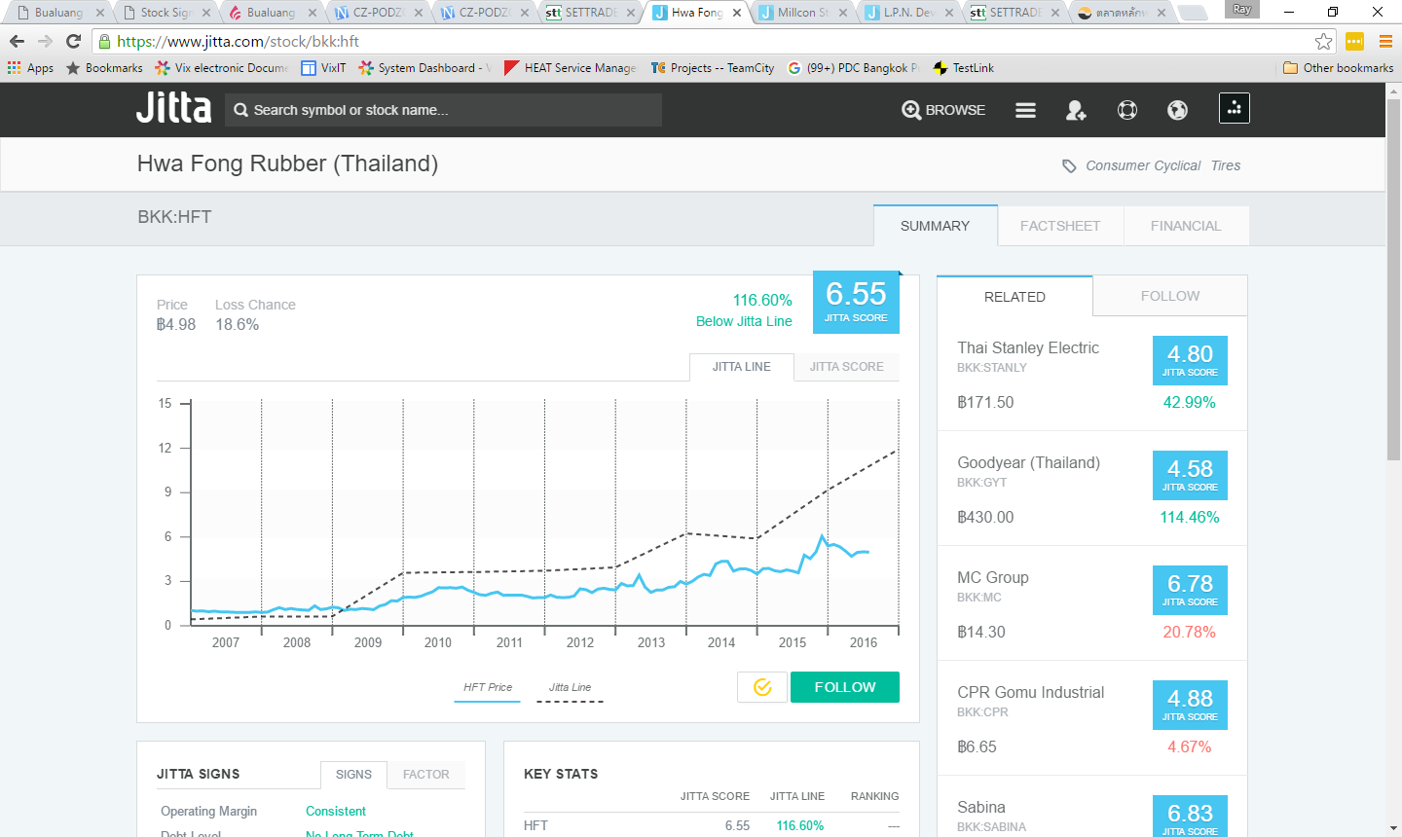Click the 4.80 score badge for Thai Stanley

tap(1190, 360)
